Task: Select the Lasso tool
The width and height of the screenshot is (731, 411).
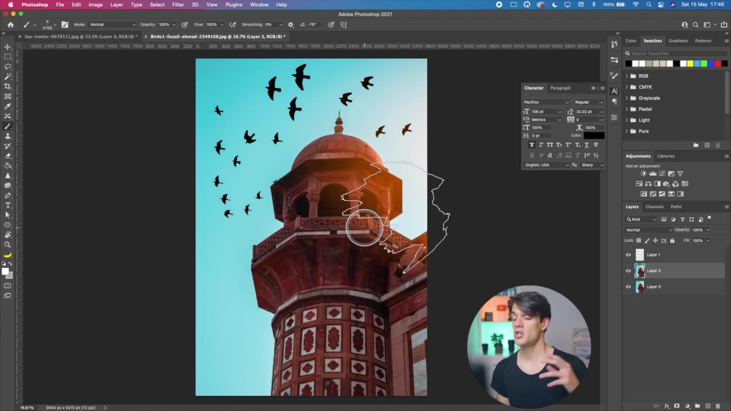Action: (x=7, y=66)
